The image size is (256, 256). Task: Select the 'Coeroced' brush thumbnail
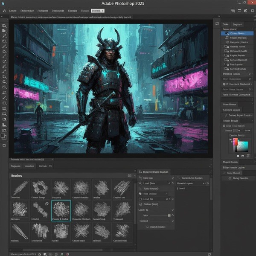click(x=20, y=189)
